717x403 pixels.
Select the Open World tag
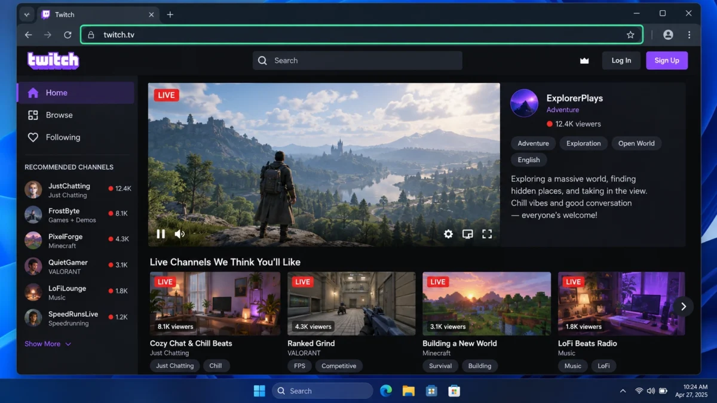coord(636,143)
